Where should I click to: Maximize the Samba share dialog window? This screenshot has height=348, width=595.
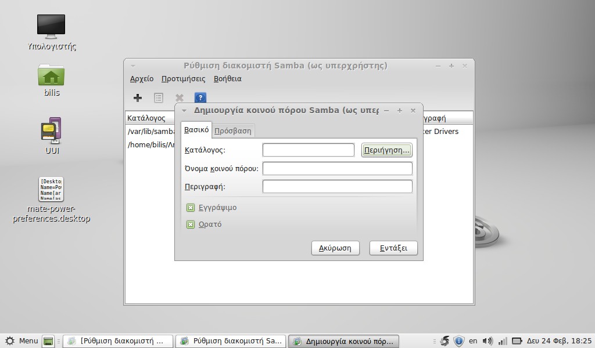click(x=400, y=111)
